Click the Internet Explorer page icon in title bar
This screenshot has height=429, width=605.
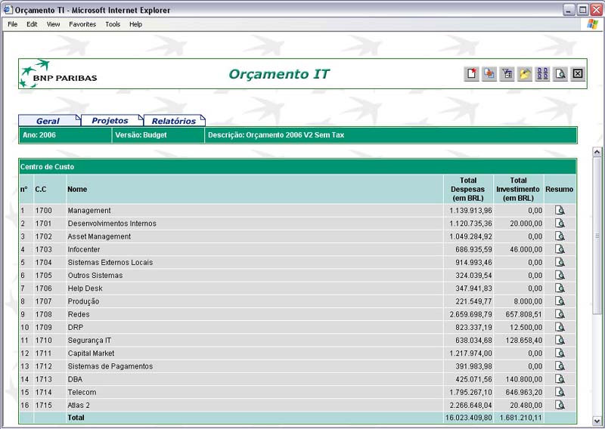pos(8,10)
